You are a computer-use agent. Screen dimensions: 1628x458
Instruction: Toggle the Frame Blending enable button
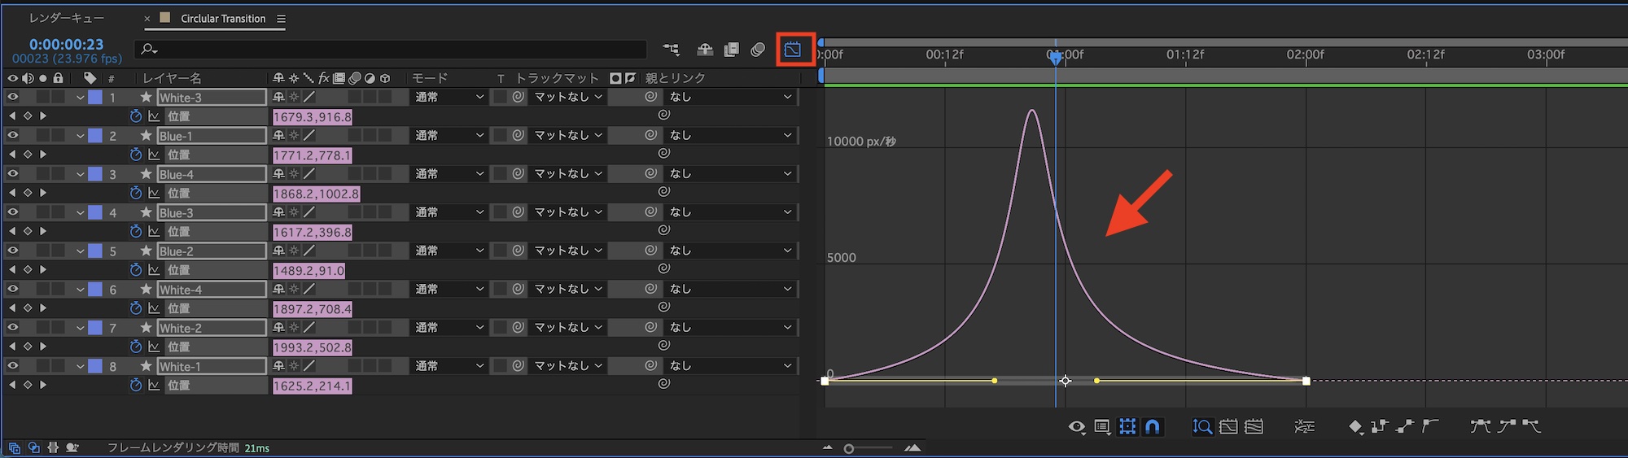pos(732,50)
